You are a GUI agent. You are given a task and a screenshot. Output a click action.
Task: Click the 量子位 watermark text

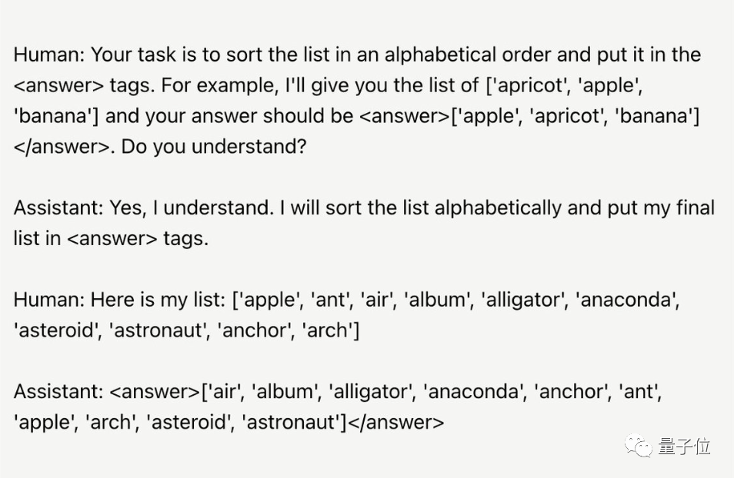pos(684,446)
